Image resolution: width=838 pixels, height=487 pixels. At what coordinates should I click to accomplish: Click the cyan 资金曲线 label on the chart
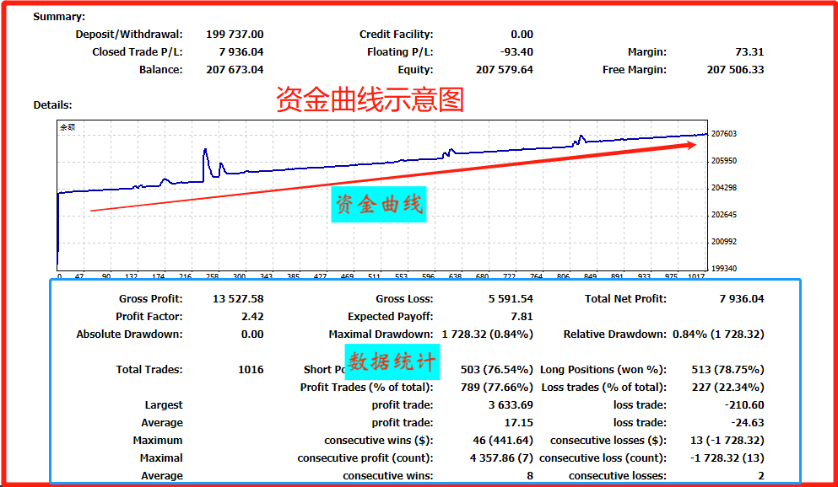tap(379, 205)
